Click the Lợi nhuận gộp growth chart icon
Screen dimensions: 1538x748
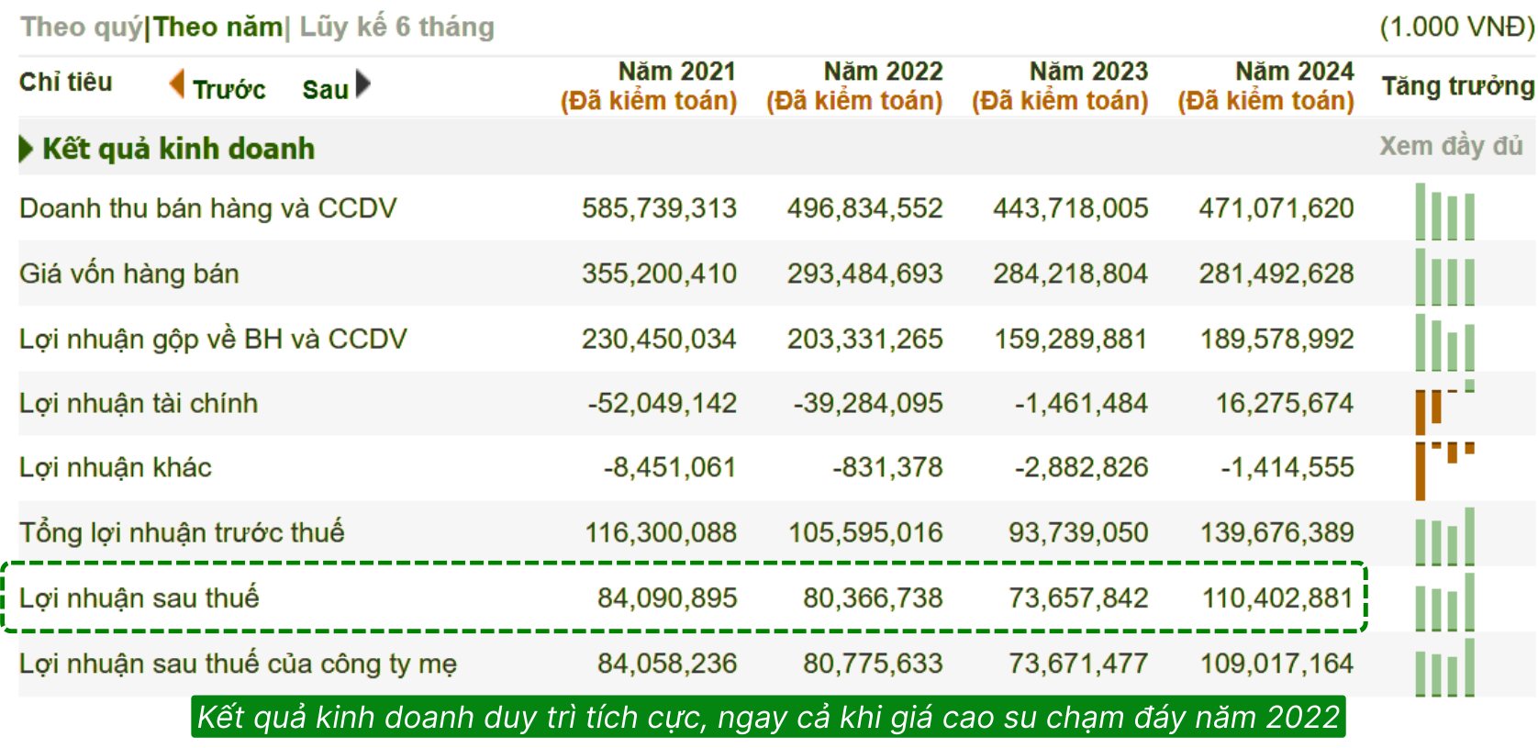[1444, 342]
